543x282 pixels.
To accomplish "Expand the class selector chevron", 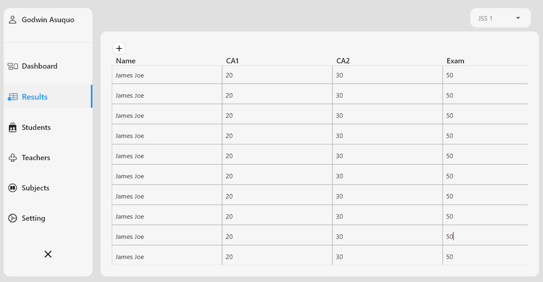I will 518,18.
